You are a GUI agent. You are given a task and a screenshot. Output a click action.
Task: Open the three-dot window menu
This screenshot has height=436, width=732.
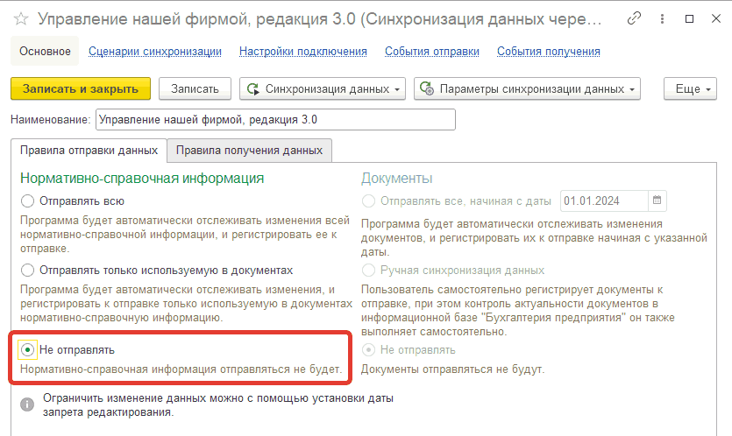point(662,18)
